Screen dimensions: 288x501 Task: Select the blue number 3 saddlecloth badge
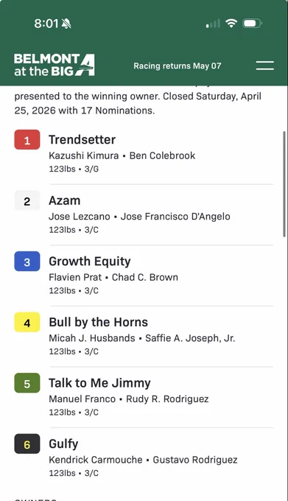point(27,262)
